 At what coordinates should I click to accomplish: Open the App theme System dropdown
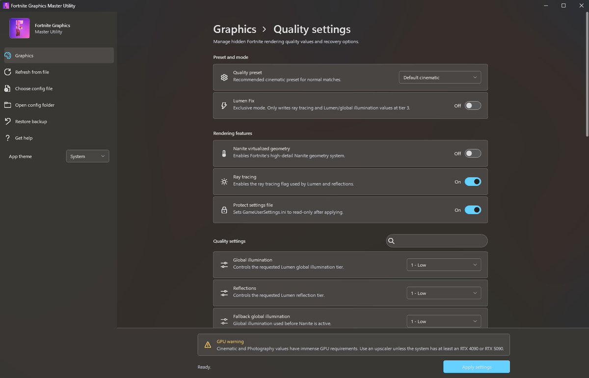coord(87,156)
